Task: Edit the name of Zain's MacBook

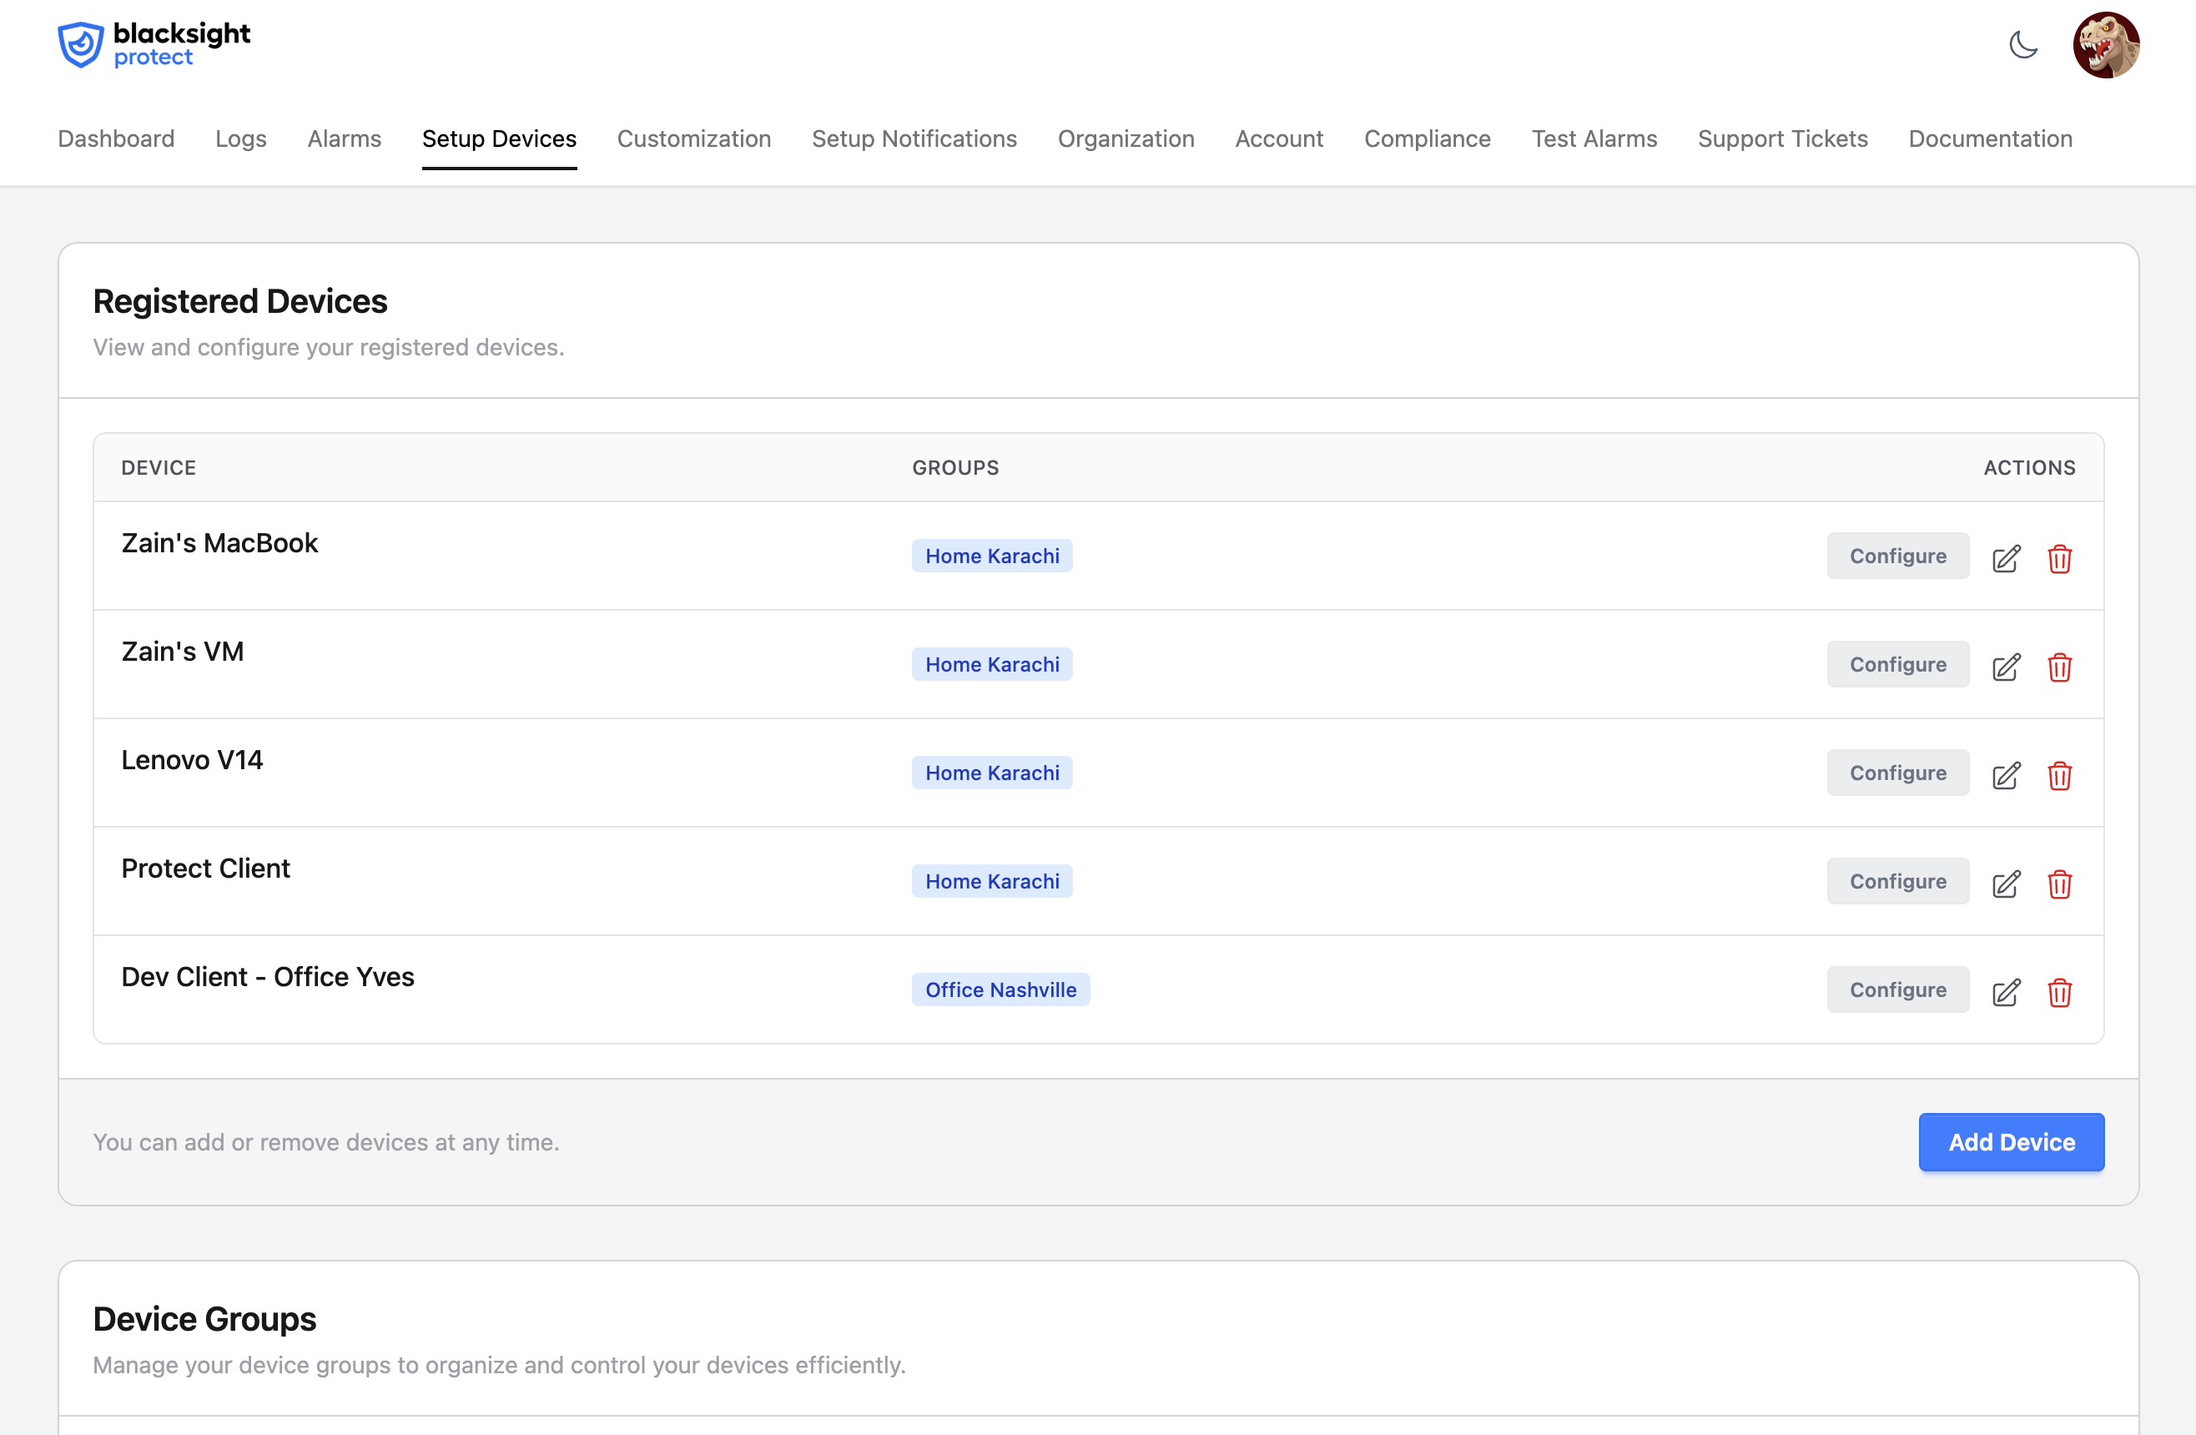Action: 2006,559
